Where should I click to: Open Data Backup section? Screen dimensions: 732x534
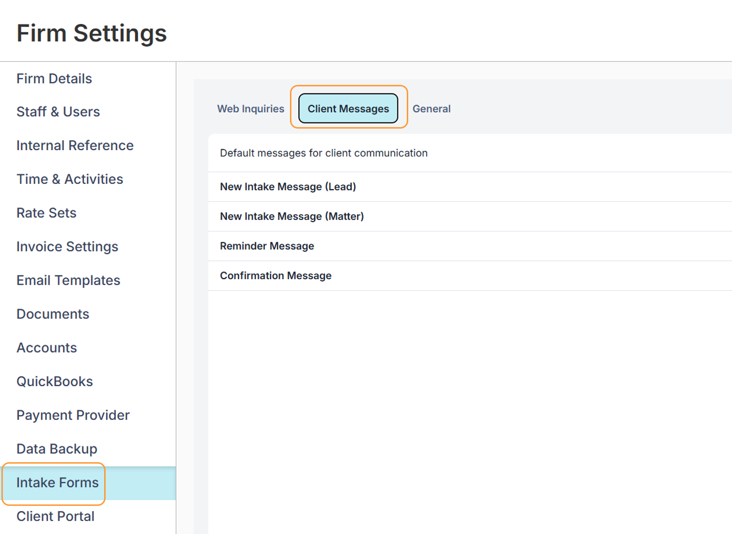(x=57, y=449)
